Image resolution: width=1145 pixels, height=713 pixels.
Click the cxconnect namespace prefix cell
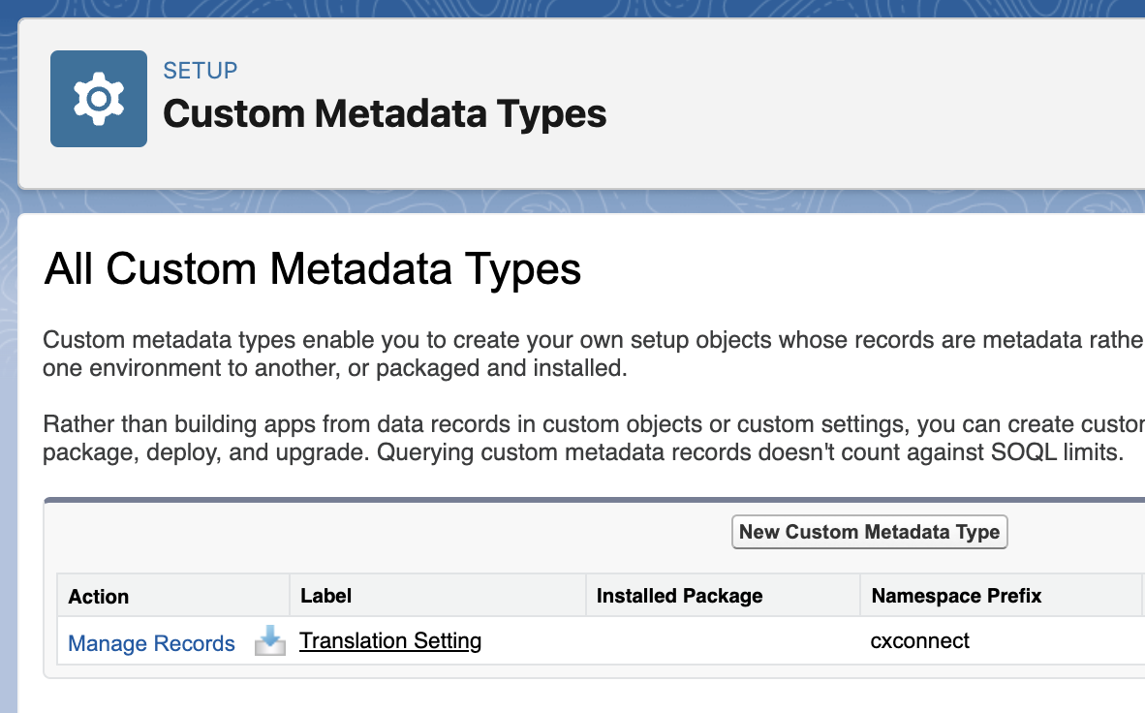pyautogui.click(x=920, y=640)
